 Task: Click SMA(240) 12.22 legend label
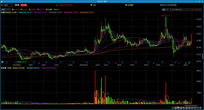(x=87, y=13)
